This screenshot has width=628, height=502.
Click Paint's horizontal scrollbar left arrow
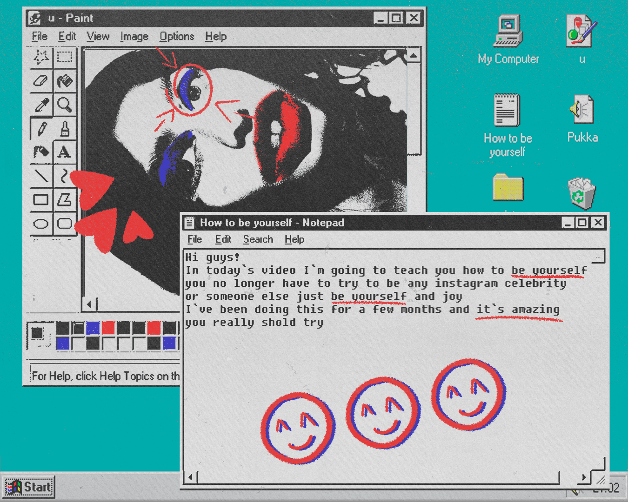click(90, 304)
